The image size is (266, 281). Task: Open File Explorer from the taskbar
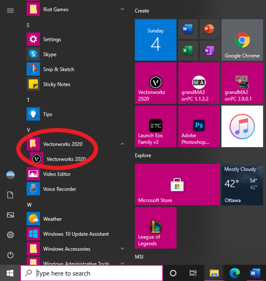click(x=214, y=273)
